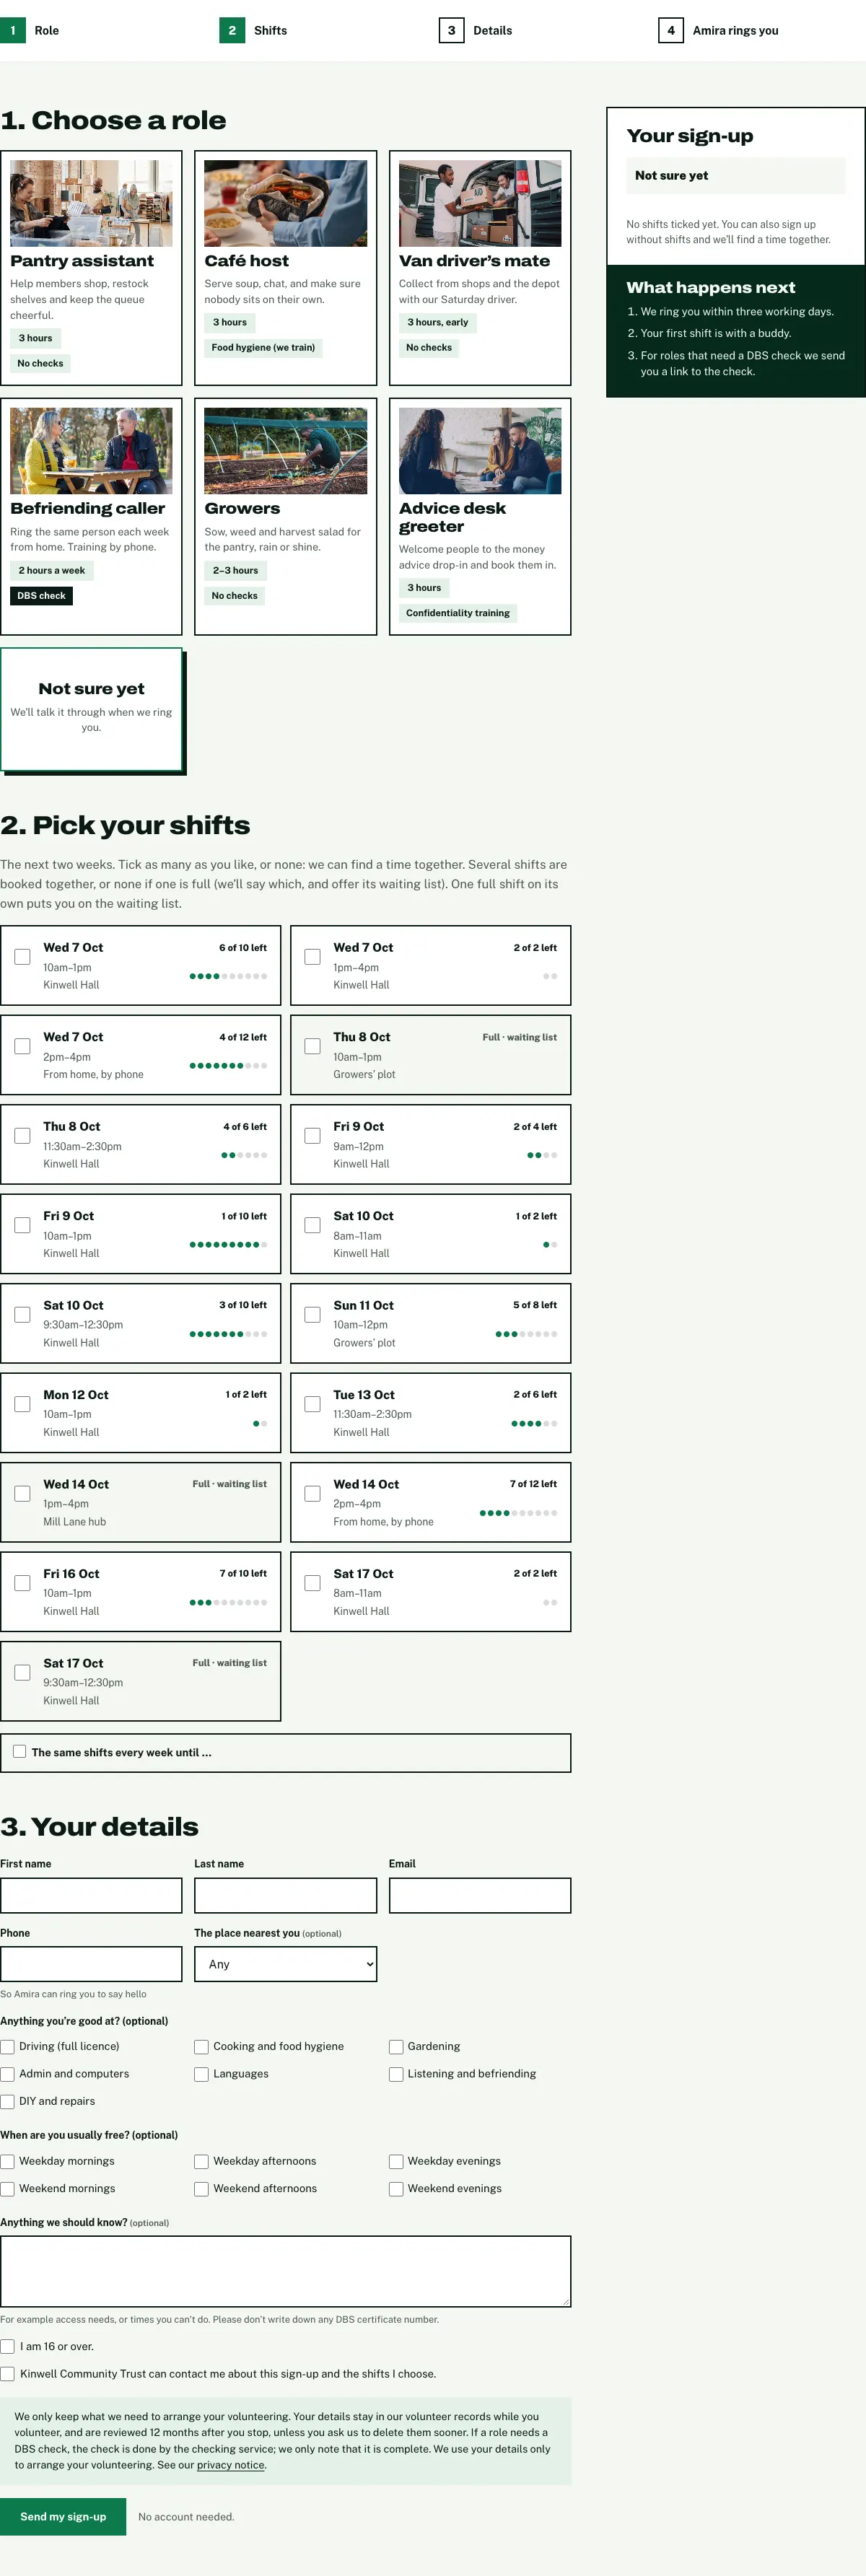Viewport: 866px width, 2576px height.
Task: Jump to step 2 Shifts
Action: pos(254,30)
